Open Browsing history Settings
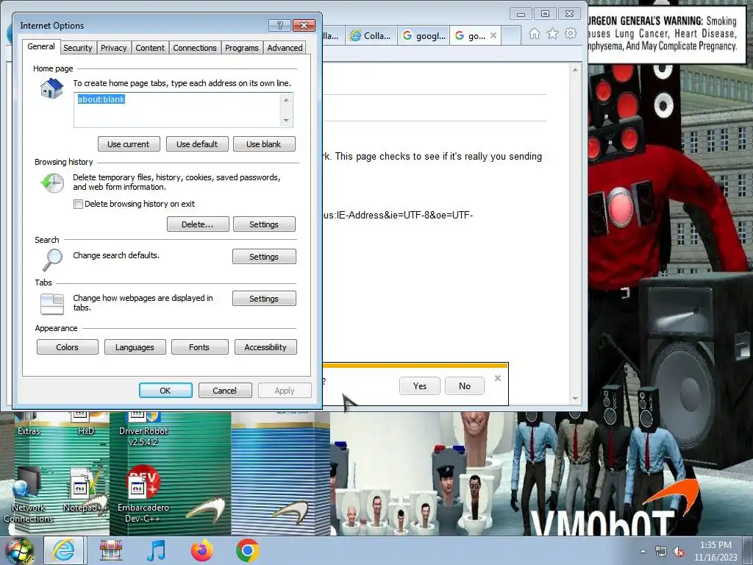753x565 pixels. pyautogui.click(x=264, y=224)
